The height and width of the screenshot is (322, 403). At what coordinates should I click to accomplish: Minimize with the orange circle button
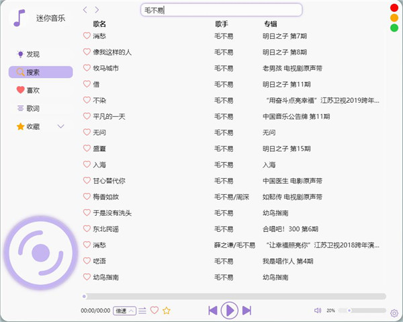point(394,17)
